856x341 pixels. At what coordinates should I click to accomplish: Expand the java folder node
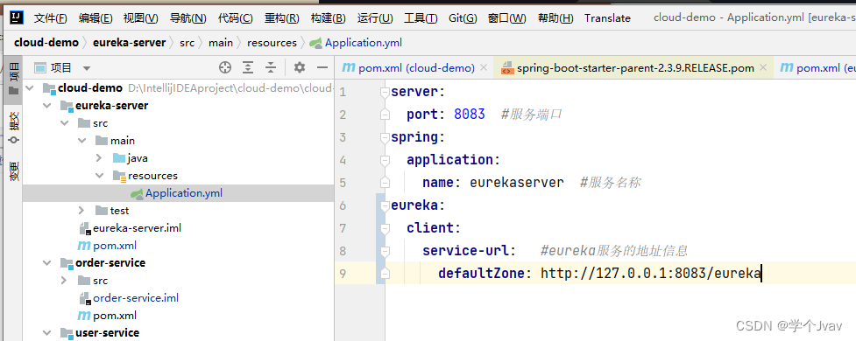99,158
